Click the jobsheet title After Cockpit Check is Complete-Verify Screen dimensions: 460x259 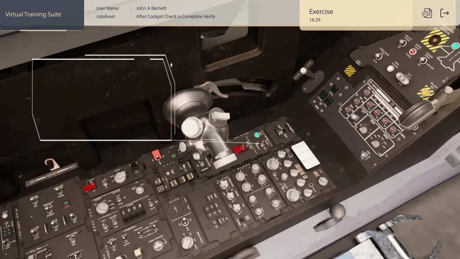coord(175,17)
